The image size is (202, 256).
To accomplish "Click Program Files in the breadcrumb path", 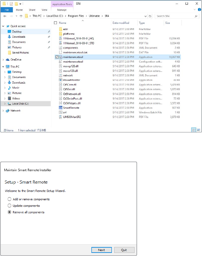I will click(x=76, y=16).
